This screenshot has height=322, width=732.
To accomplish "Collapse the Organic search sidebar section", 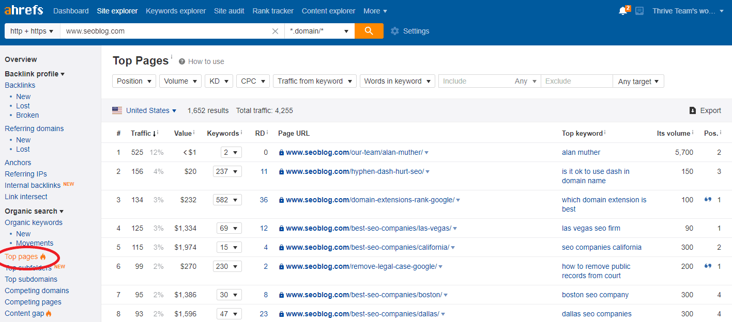I will pyautogui.click(x=34, y=211).
